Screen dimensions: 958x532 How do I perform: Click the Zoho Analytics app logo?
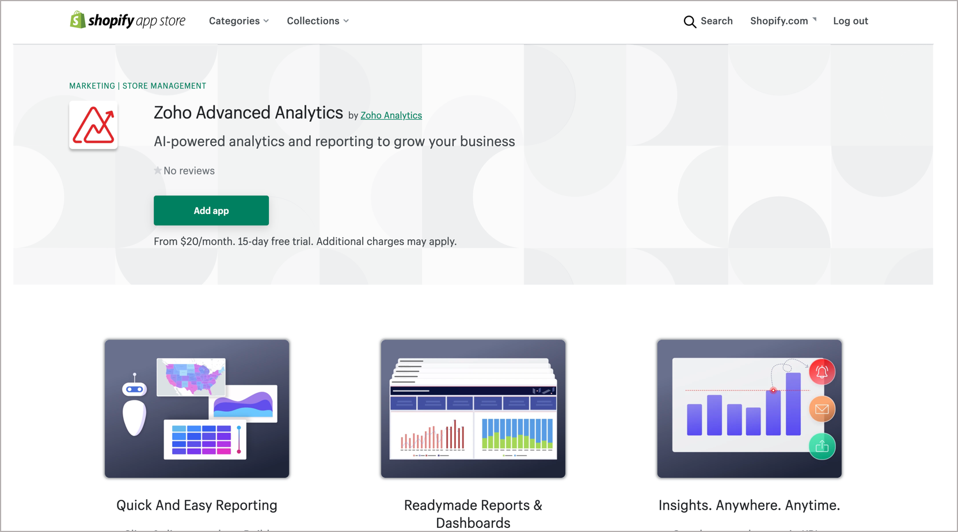point(93,125)
